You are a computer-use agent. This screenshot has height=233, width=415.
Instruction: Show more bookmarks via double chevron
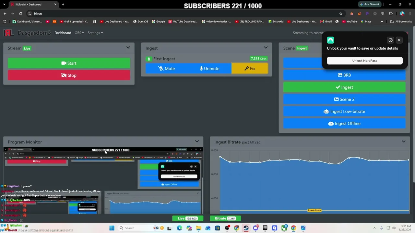(382, 22)
